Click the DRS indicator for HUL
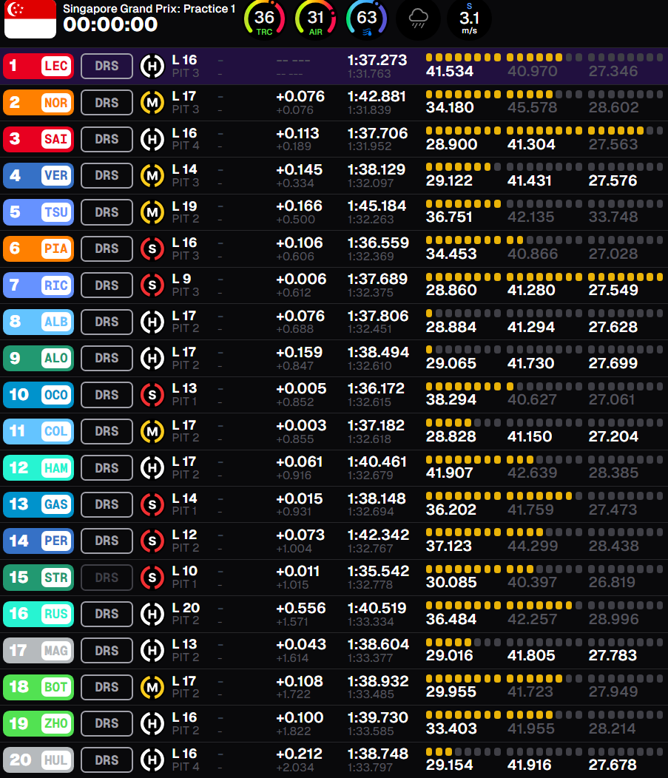 (107, 760)
